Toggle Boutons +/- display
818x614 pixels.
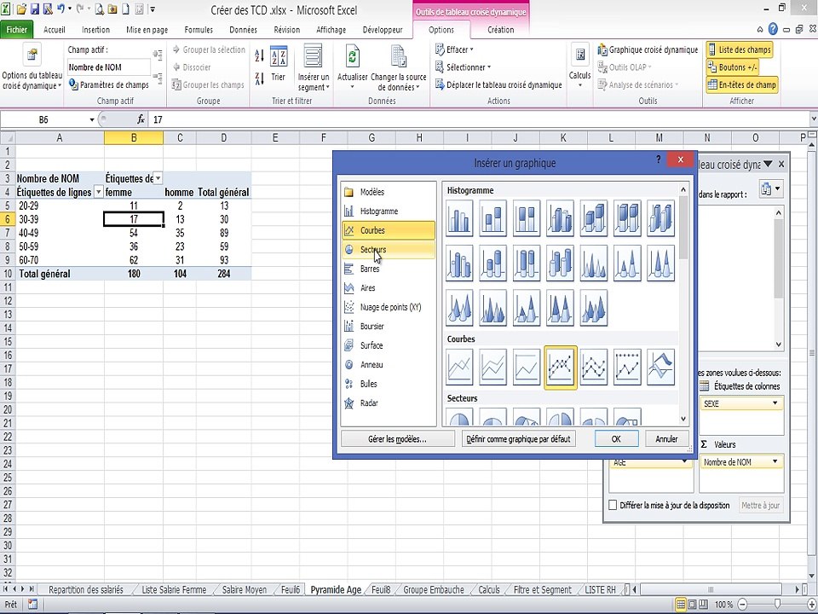tap(732, 67)
